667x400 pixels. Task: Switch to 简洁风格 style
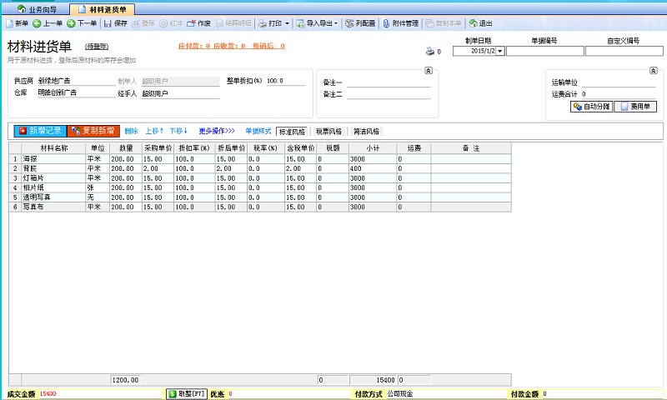pyautogui.click(x=365, y=131)
